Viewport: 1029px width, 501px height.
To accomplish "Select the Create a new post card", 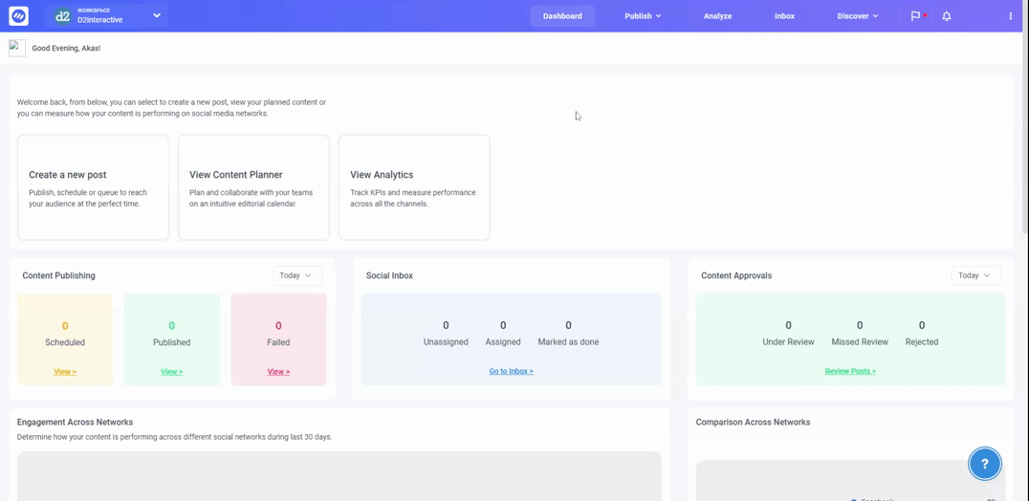I will [93, 187].
